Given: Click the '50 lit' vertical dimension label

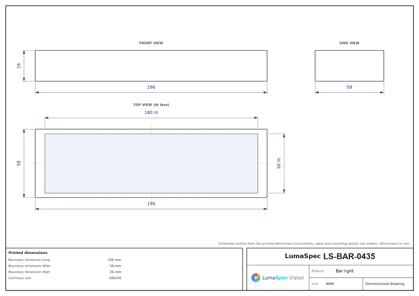Looking at the screenshot, I should click(x=279, y=164).
